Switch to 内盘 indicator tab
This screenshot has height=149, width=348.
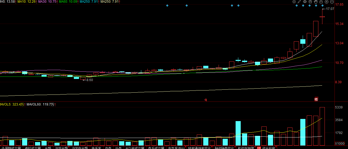[x=108, y=148]
